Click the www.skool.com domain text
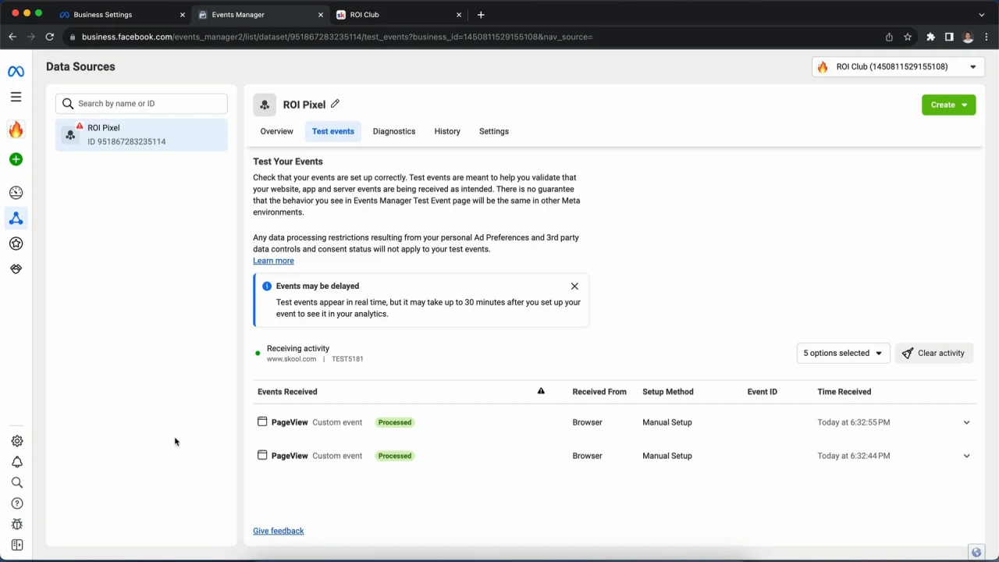The image size is (999, 562). (291, 359)
